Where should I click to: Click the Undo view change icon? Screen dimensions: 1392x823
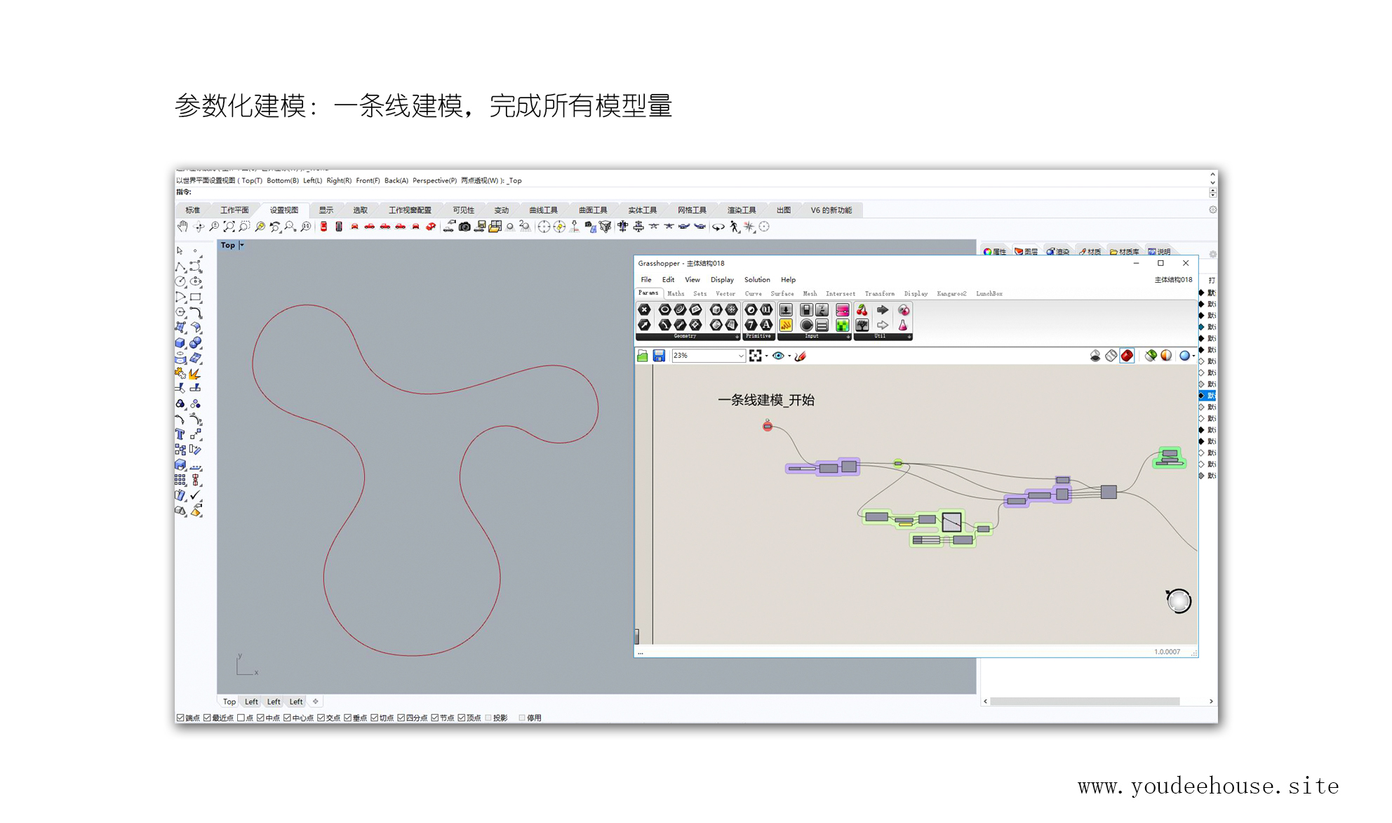[x=275, y=227]
